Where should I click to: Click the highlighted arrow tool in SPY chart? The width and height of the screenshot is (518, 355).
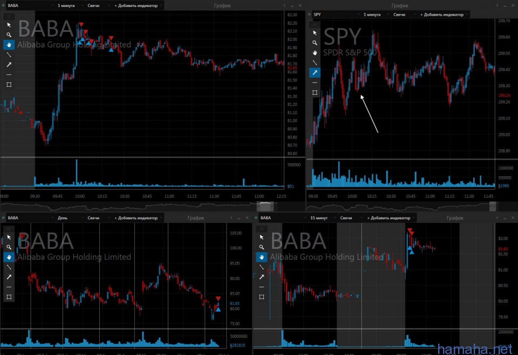pyautogui.click(x=315, y=73)
